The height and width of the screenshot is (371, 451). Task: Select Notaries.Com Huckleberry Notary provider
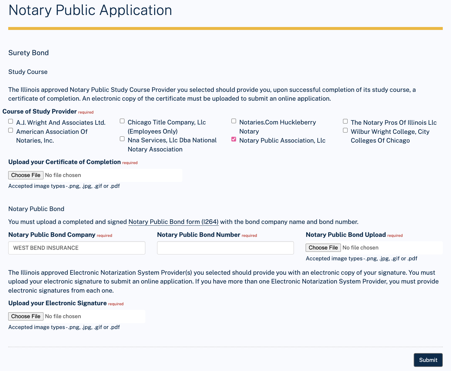coord(234,121)
